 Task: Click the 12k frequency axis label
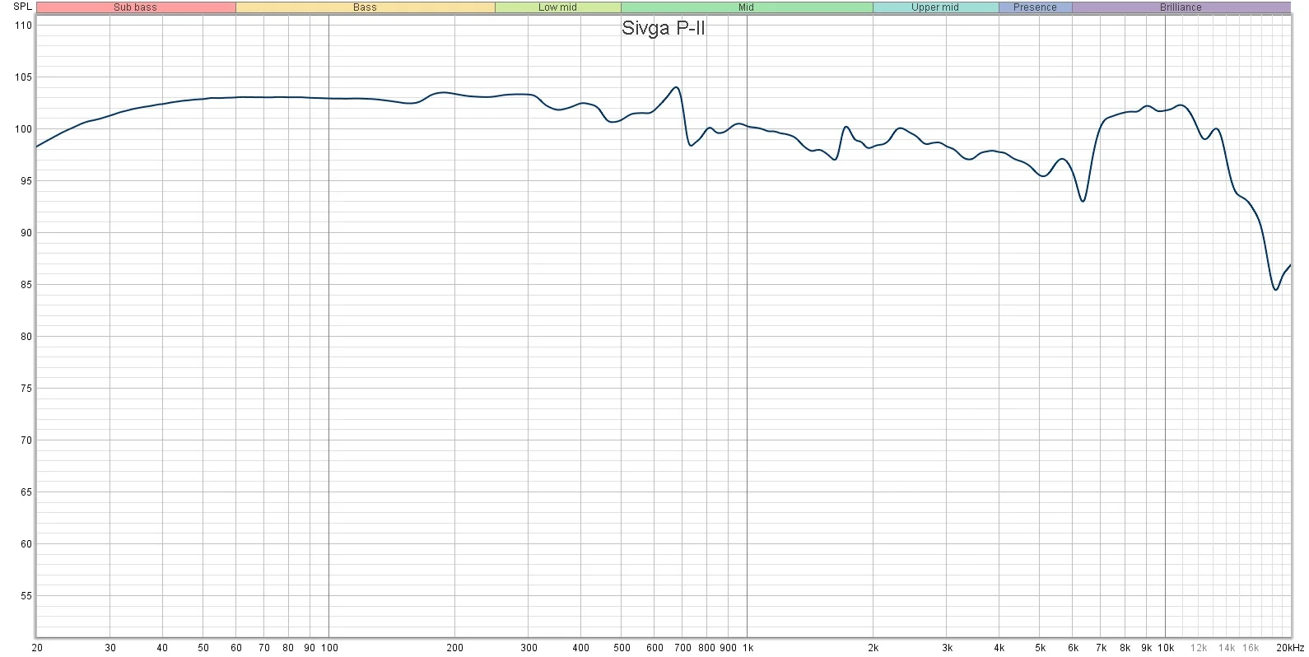pos(1199,648)
